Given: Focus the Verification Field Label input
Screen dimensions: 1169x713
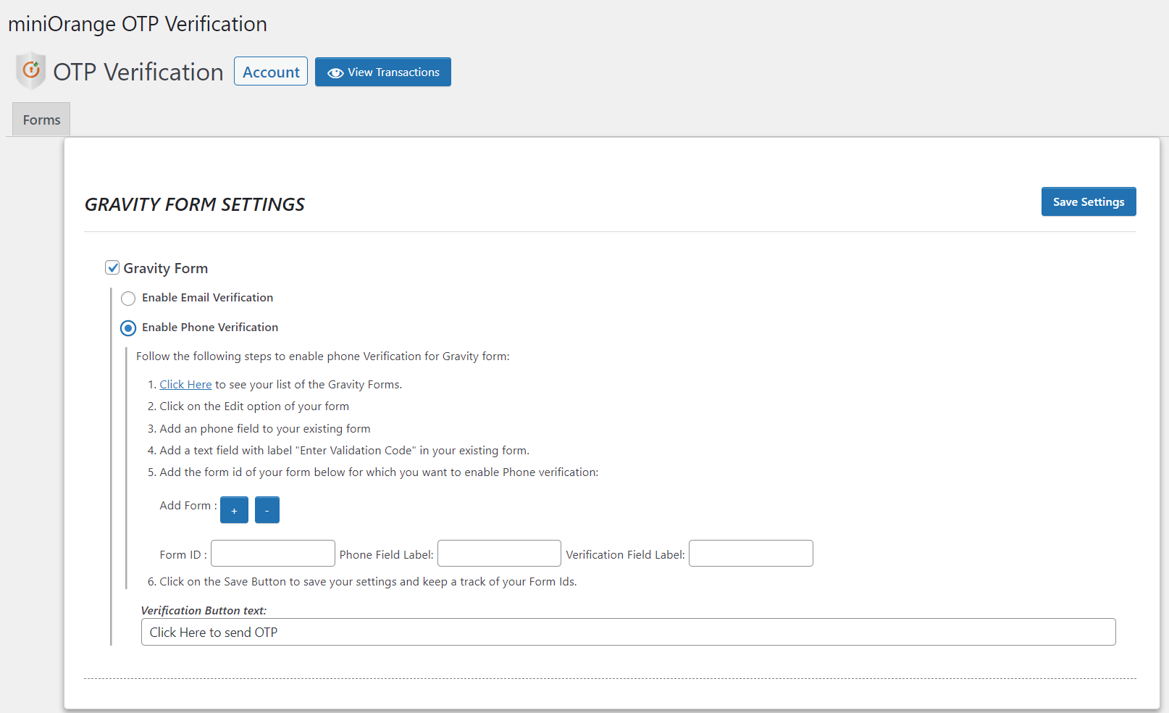Looking at the screenshot, I should point(751,554).
